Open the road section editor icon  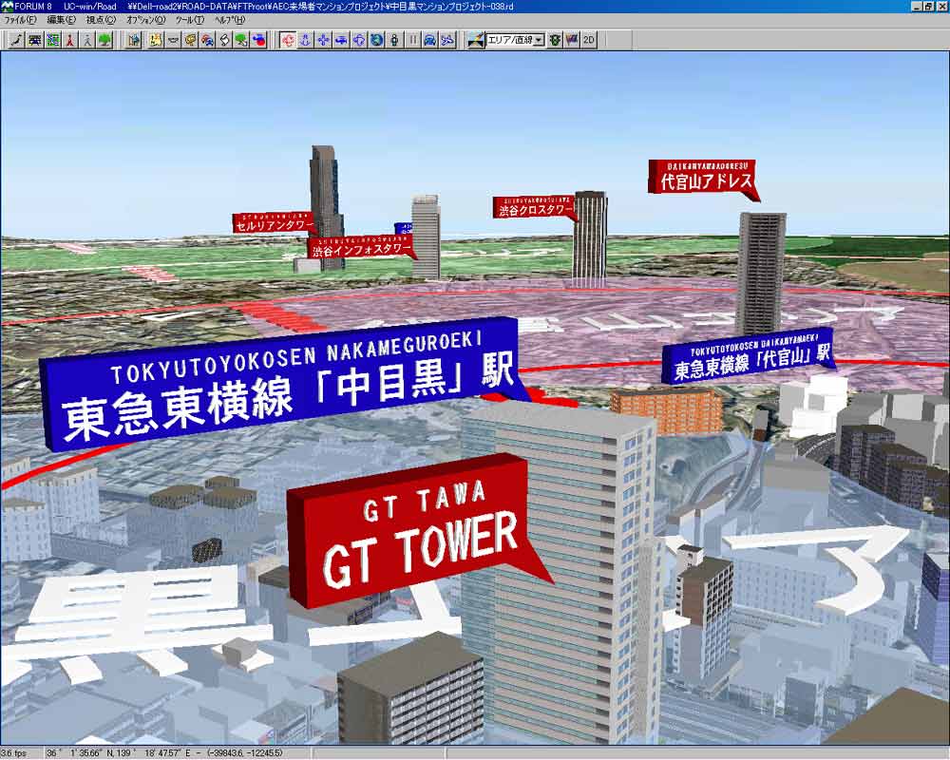click(x=35, y=41)
